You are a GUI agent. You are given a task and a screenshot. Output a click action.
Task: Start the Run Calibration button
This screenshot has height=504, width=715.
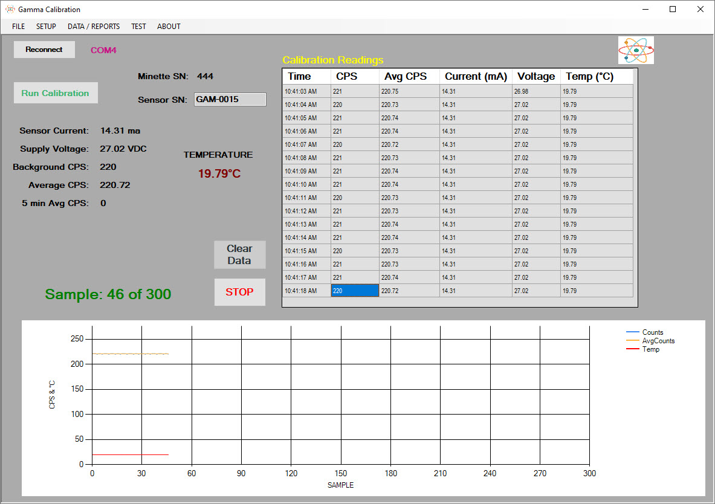(x=56, y=93)
